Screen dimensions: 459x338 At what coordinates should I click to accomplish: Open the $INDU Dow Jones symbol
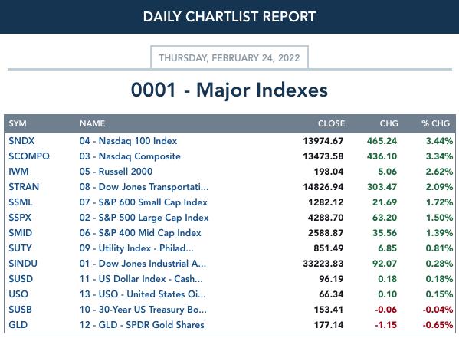23,264
